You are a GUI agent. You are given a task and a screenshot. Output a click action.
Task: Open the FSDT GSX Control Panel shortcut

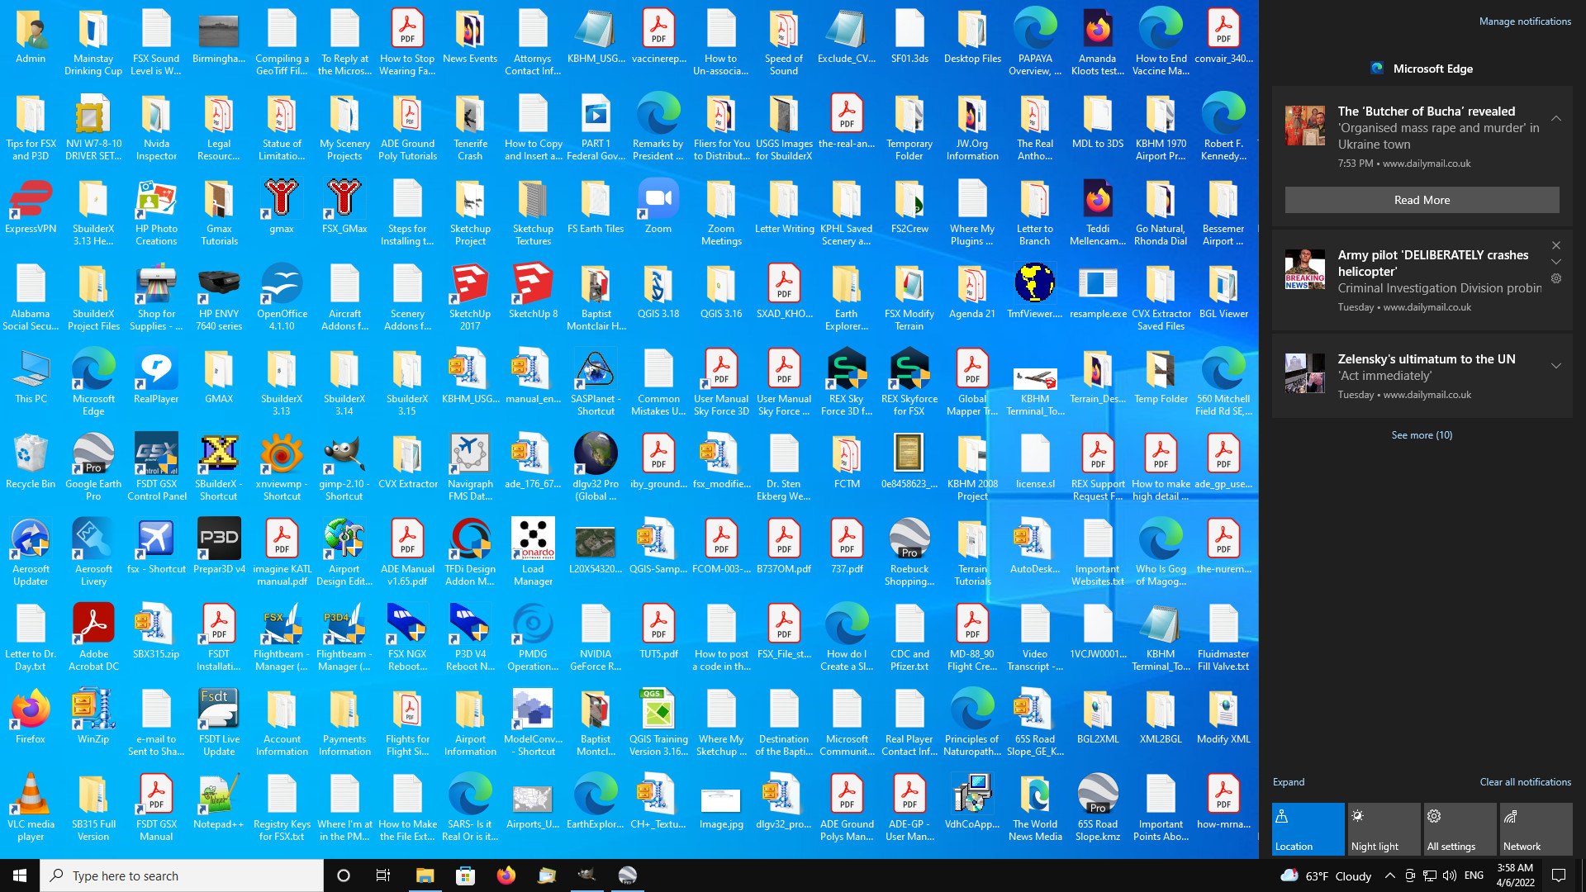(156, 466)
